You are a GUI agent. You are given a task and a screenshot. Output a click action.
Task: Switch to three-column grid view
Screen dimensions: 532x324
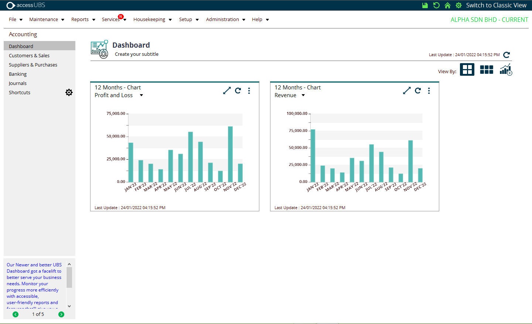[487, 69]
